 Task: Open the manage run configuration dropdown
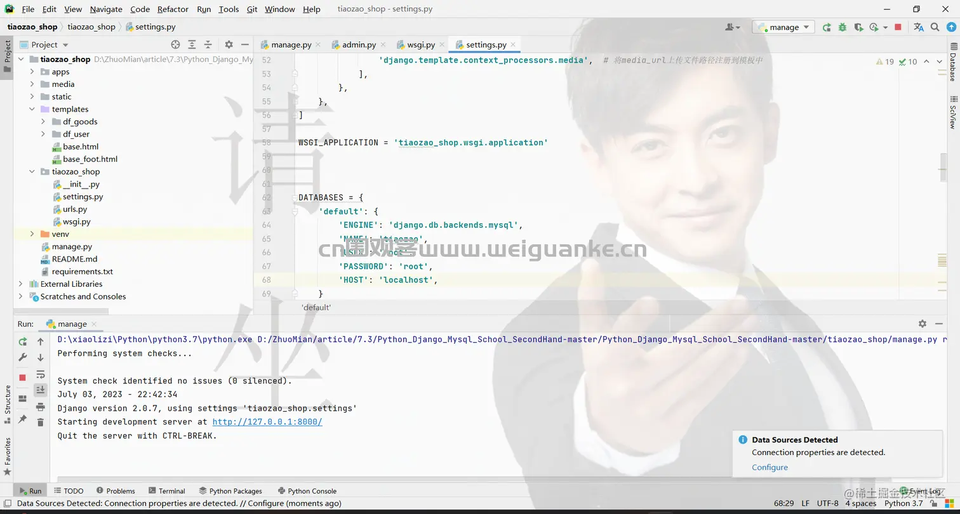(x=783, y=27)
